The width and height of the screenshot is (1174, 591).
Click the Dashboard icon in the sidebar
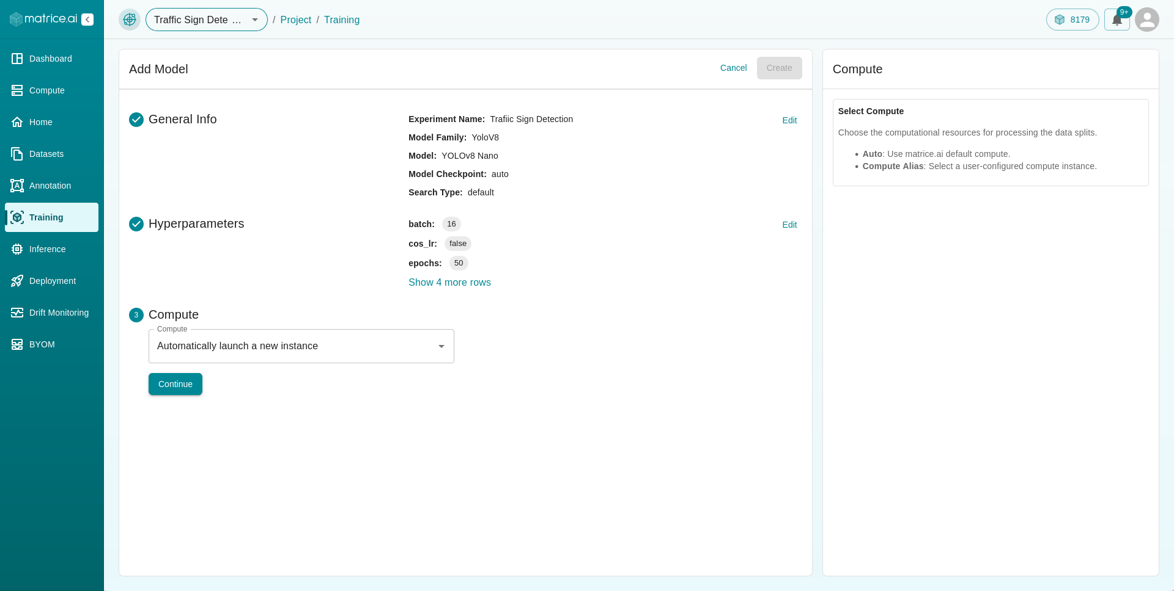pos(17,59)
